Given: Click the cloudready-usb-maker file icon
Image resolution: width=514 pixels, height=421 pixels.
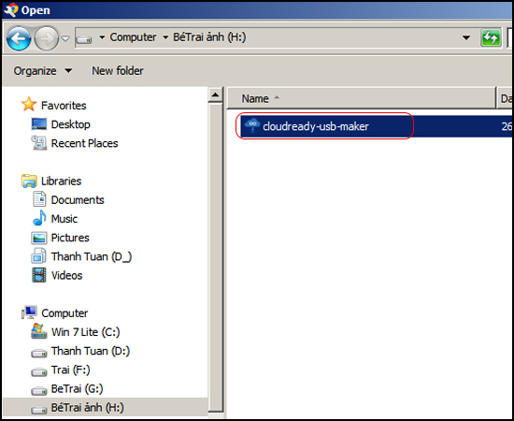Looking at the screenshot, I should tap(252, 126).
